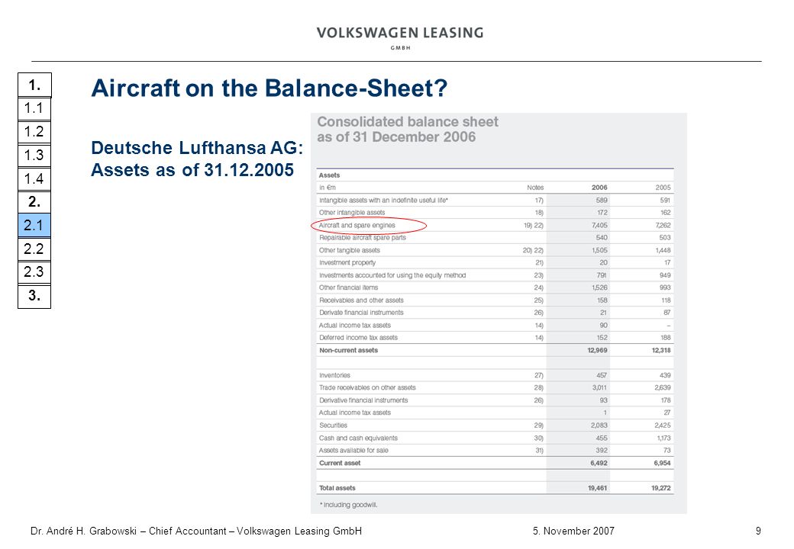The image size is (794, 549).
Task: Click slide page number 9
Action: 758,531
